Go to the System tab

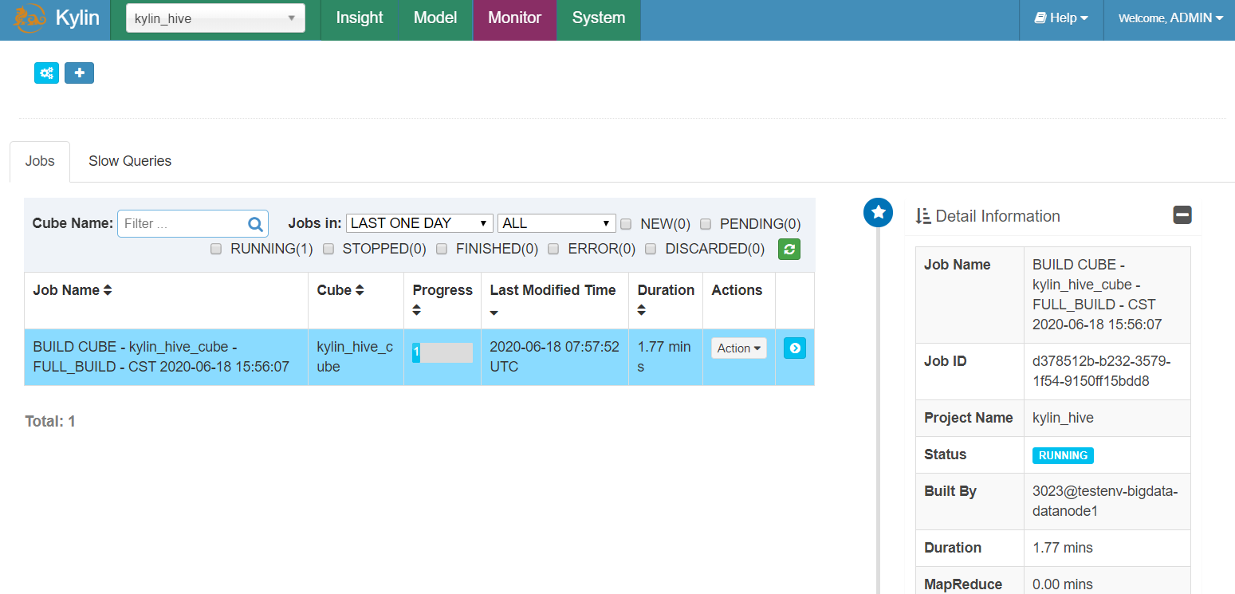[599, 18]
